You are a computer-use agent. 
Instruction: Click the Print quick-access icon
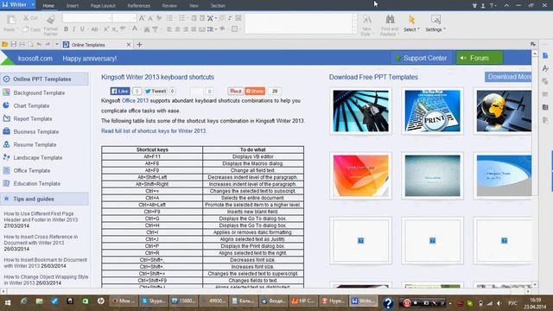coord(22,44)
